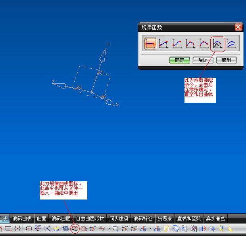
Task: Click the yellow sheets Combined Projection icon
Action: coord(166,228)
